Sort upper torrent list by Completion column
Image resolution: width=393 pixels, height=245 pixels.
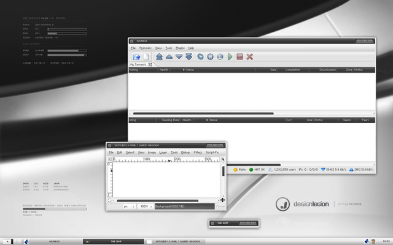(293, 70)
